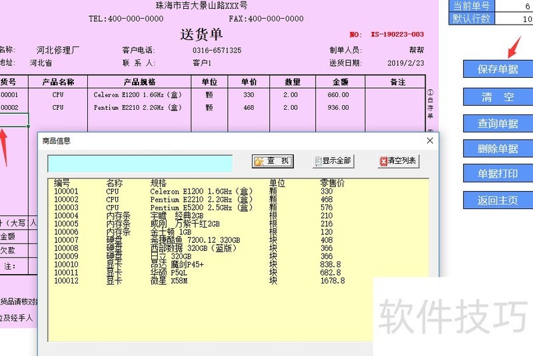Viewport: 533px width, 356px height.
Task: Click the 产品名称 column header
Action: 58,82
